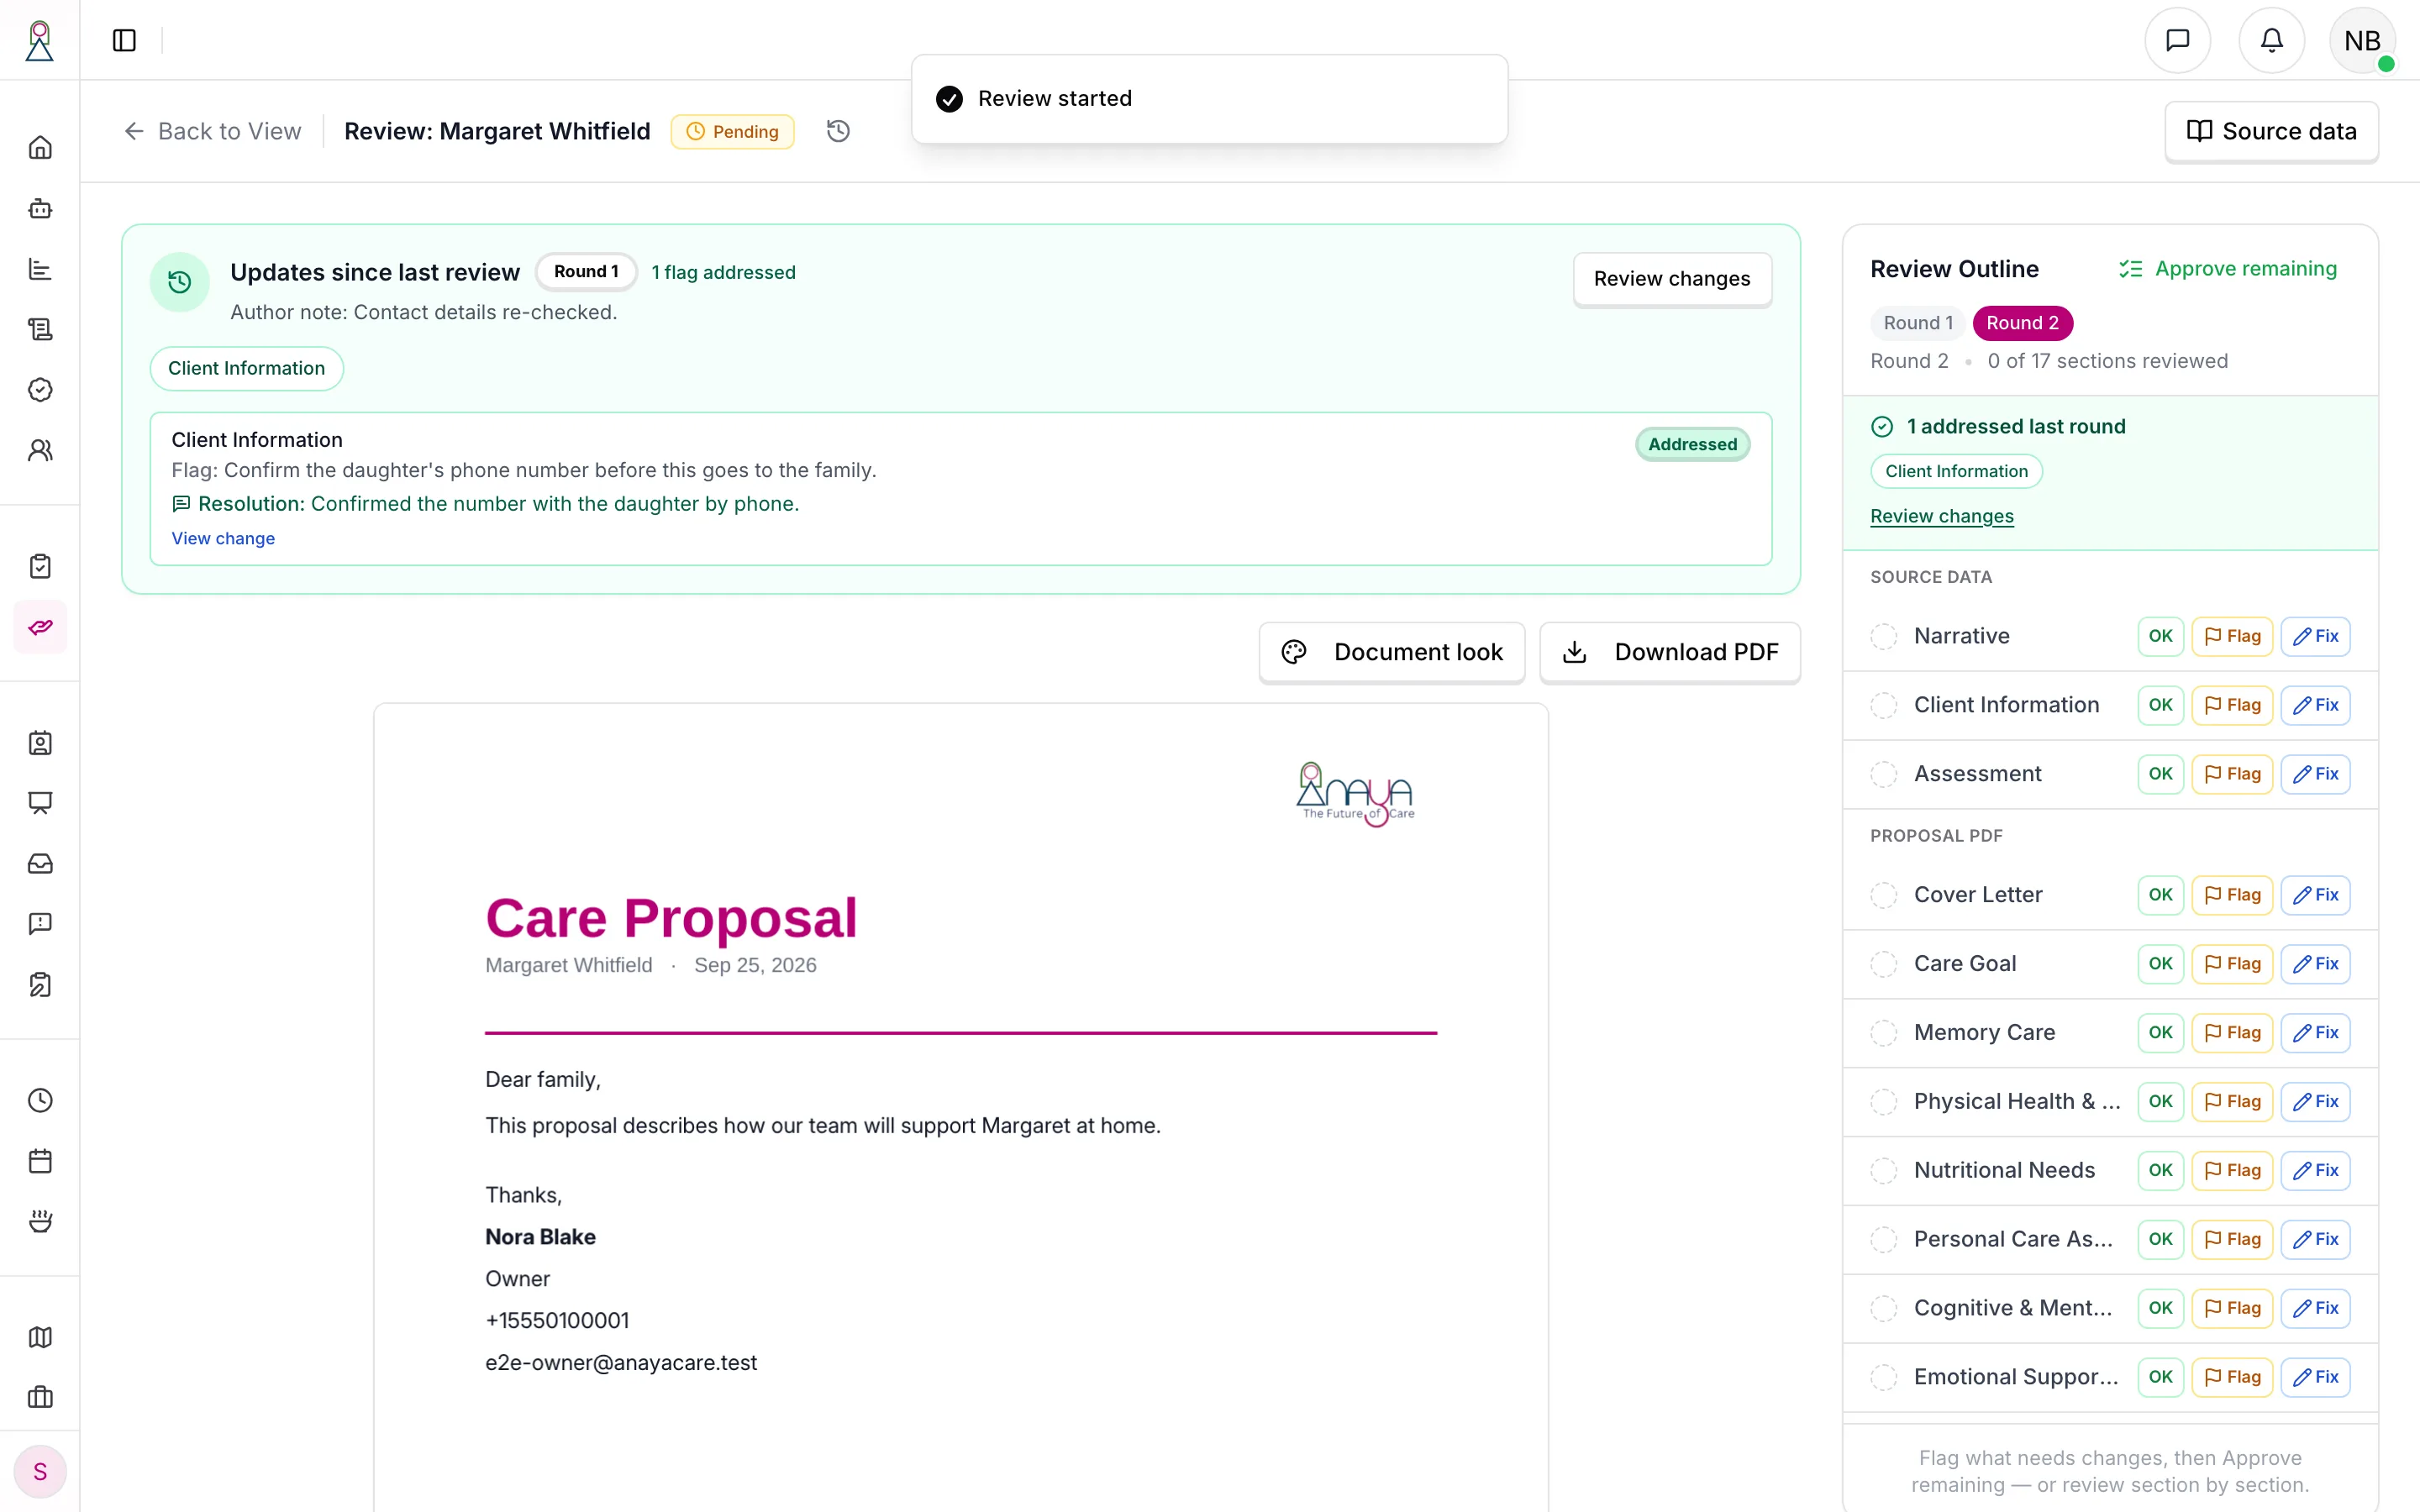Switch to the Round 1 tab
The height and width of the screenshot is (1512, 2420).
pyautogui.click(x=1917, y=323)
